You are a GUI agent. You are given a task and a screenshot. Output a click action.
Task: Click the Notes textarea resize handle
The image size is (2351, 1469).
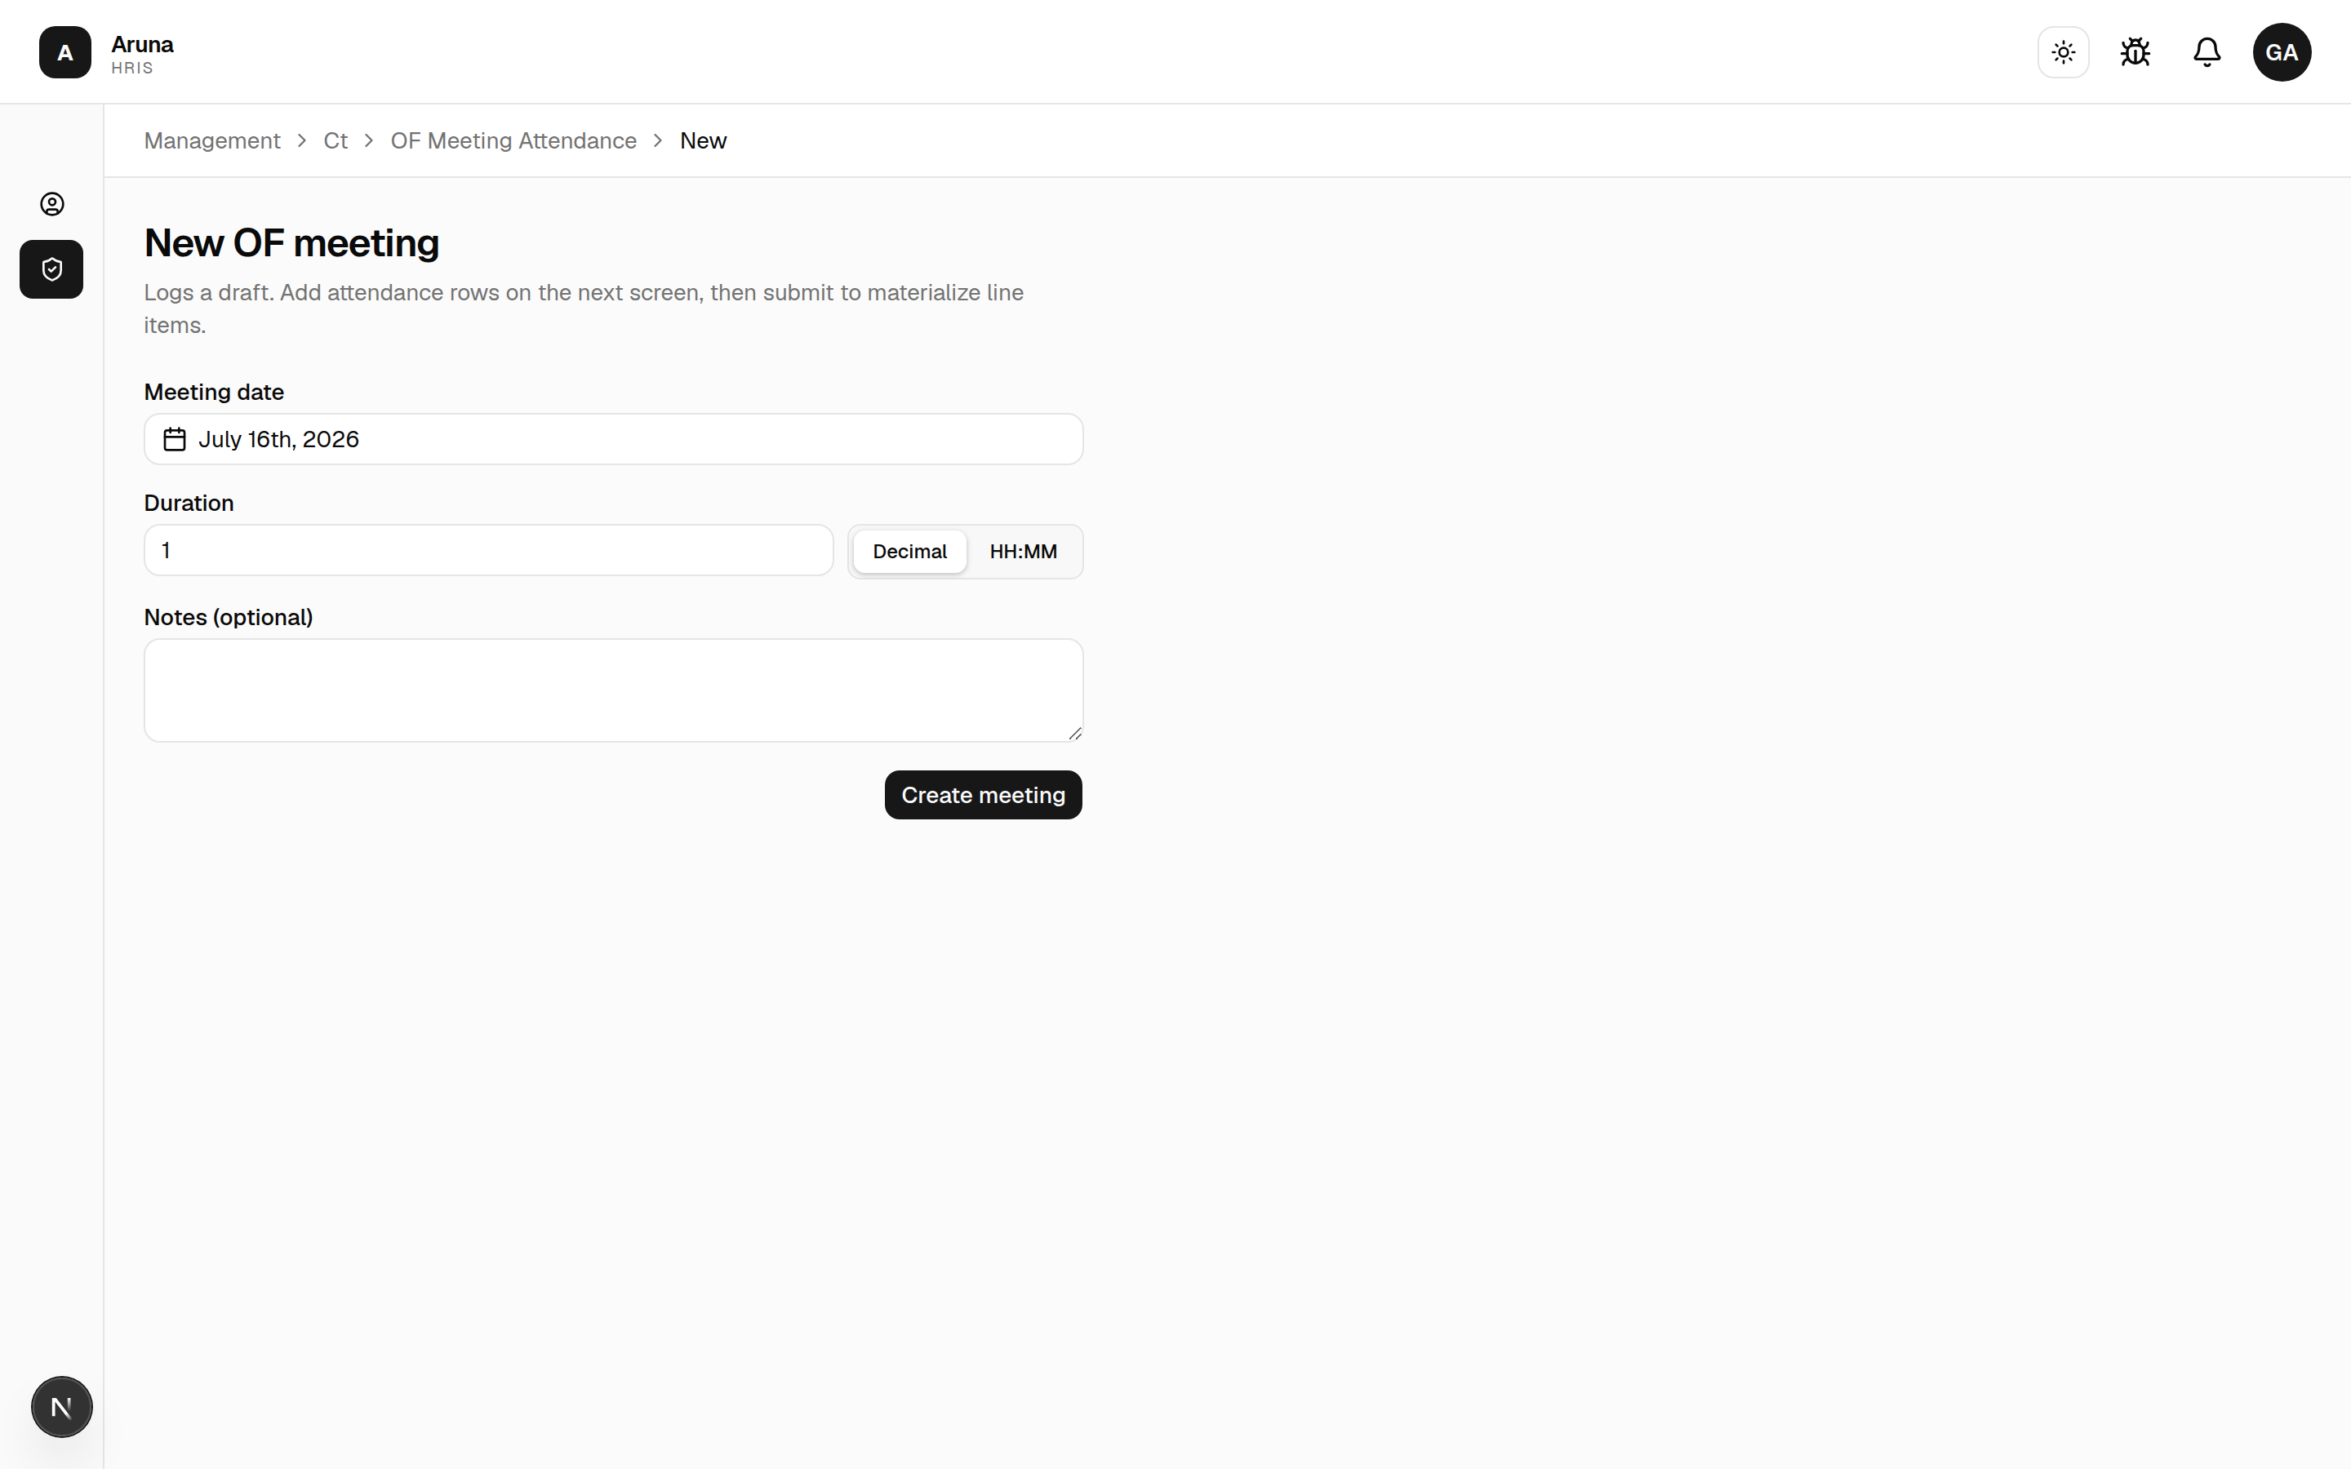pos(1074,734)
